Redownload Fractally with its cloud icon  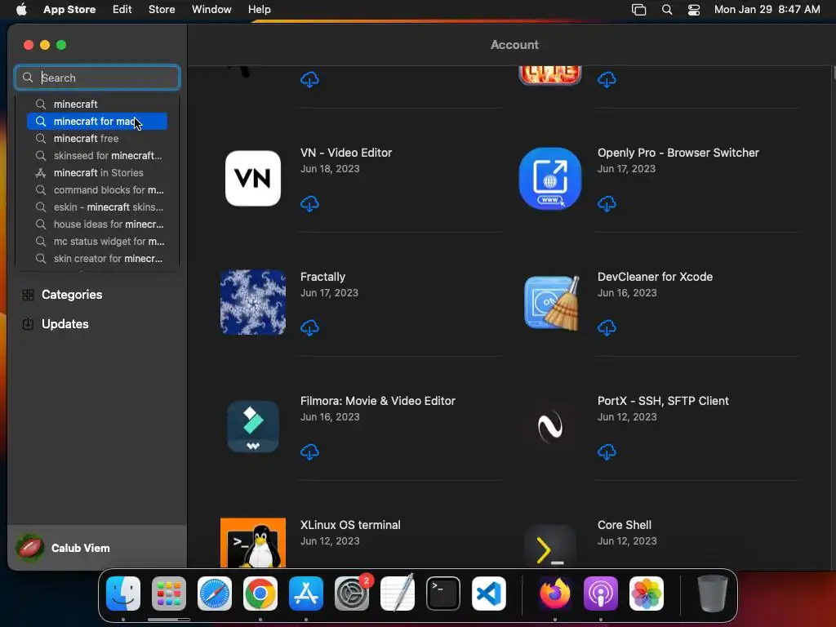click(309, 327)
